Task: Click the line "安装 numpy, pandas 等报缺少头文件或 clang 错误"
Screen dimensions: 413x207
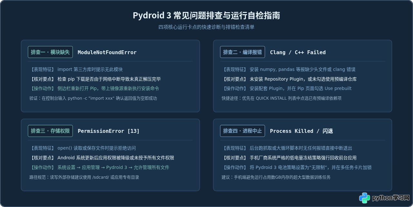Action: click(x=302, y=69)
